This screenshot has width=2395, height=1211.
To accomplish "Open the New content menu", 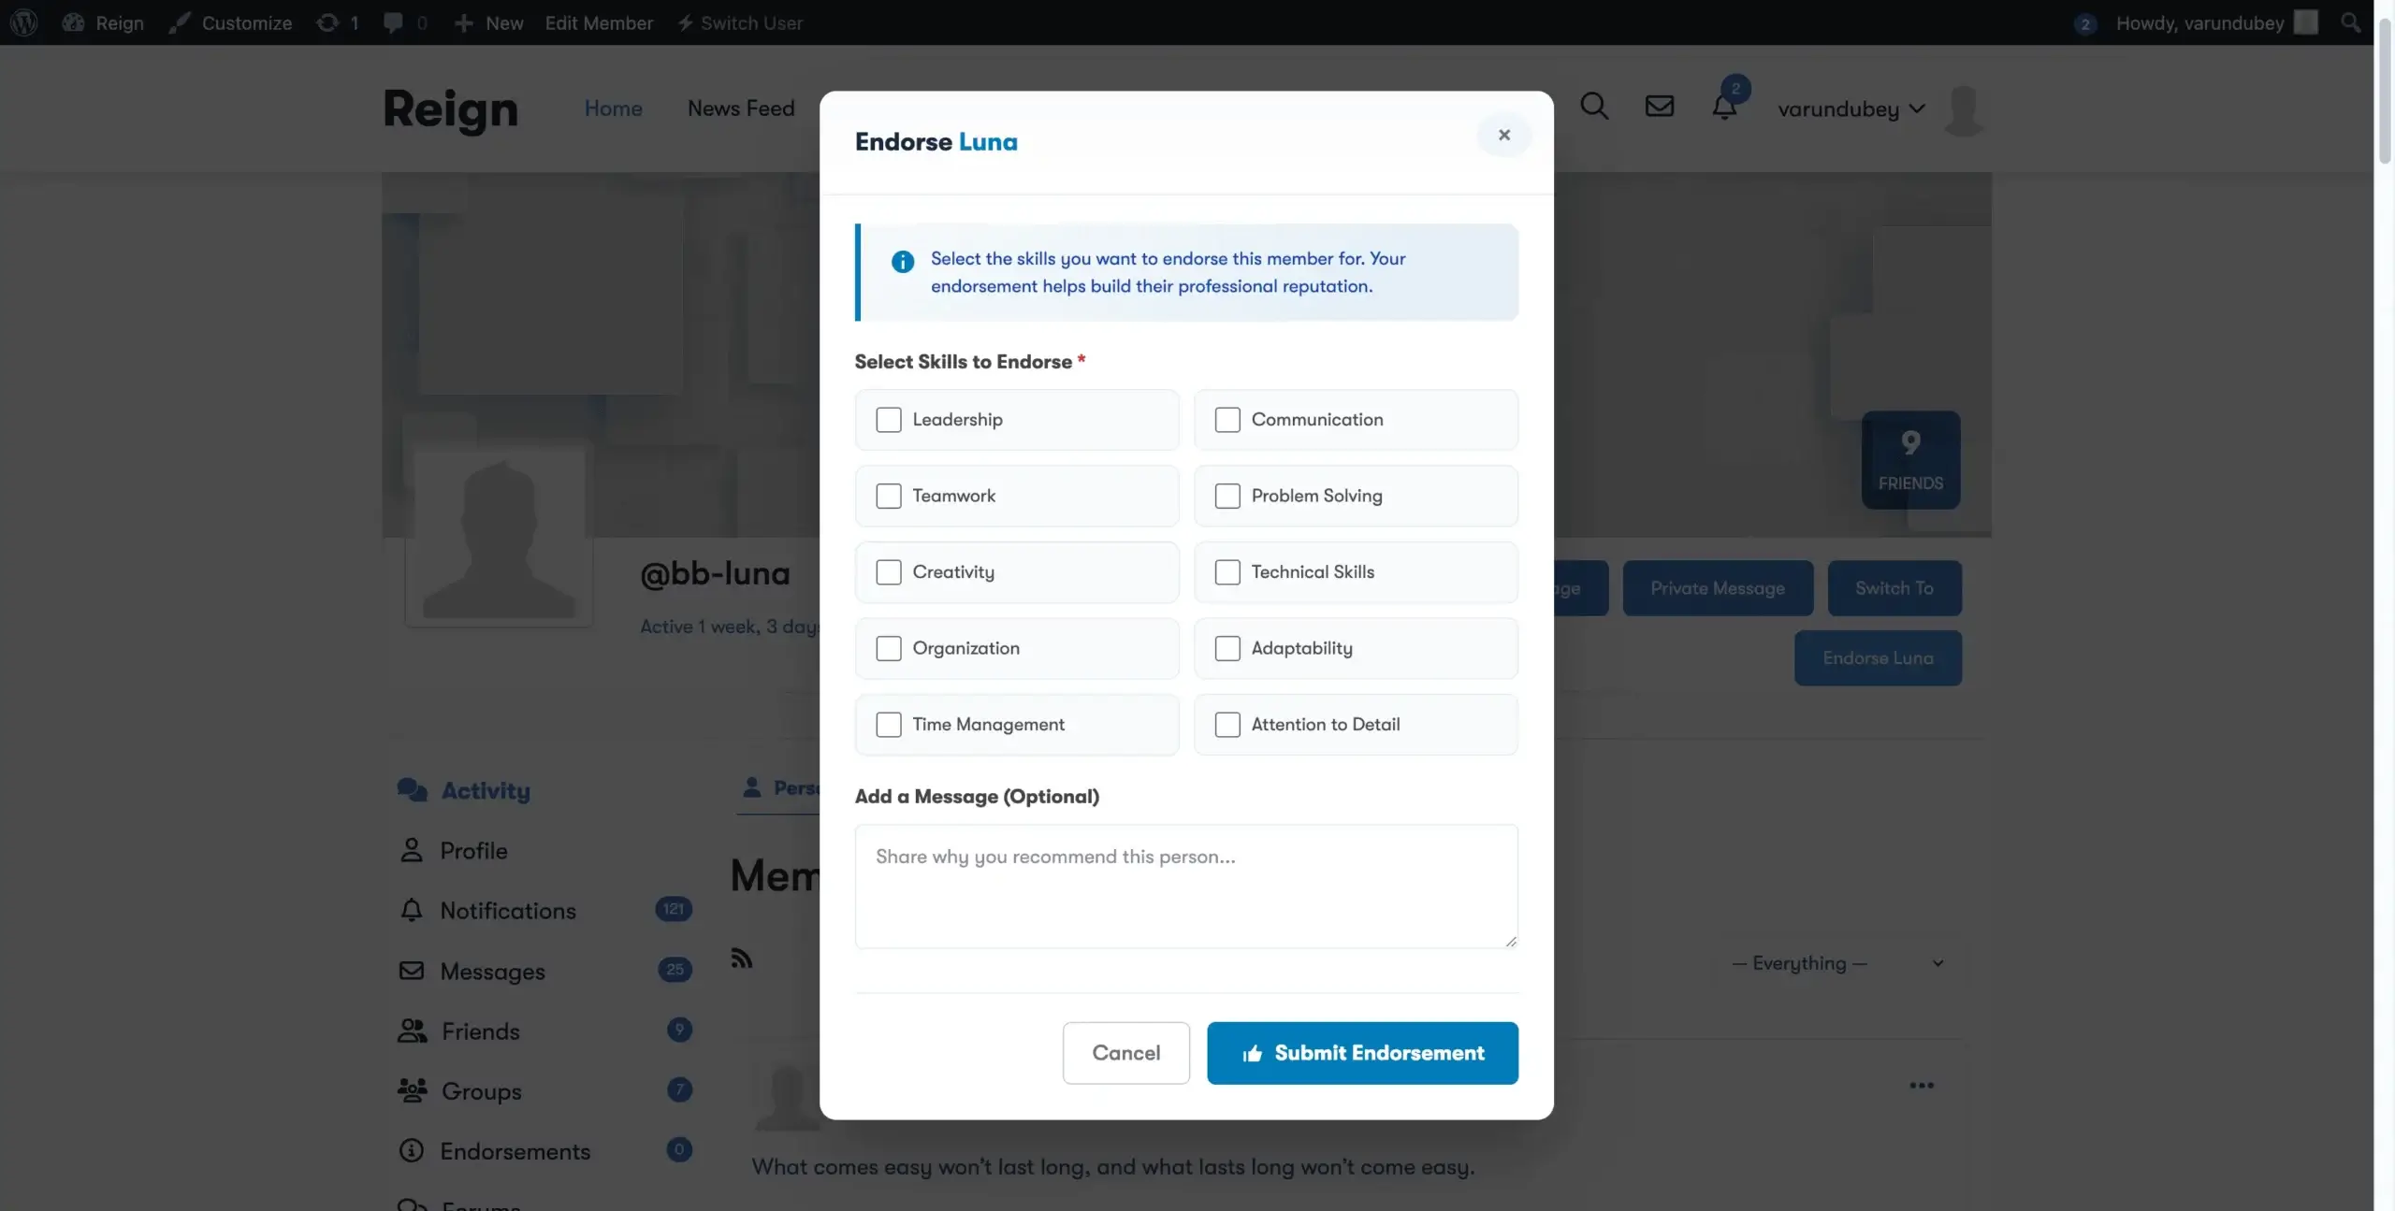I will (488, 22).
